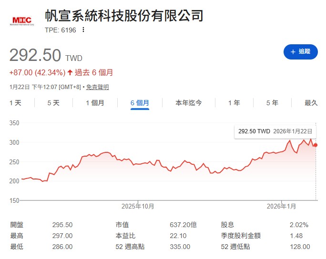Click the 季度股利金額 label
Image resolution: width=326 pixels, height=259 pixels.
pyautogui.click(x=241, y=236)
